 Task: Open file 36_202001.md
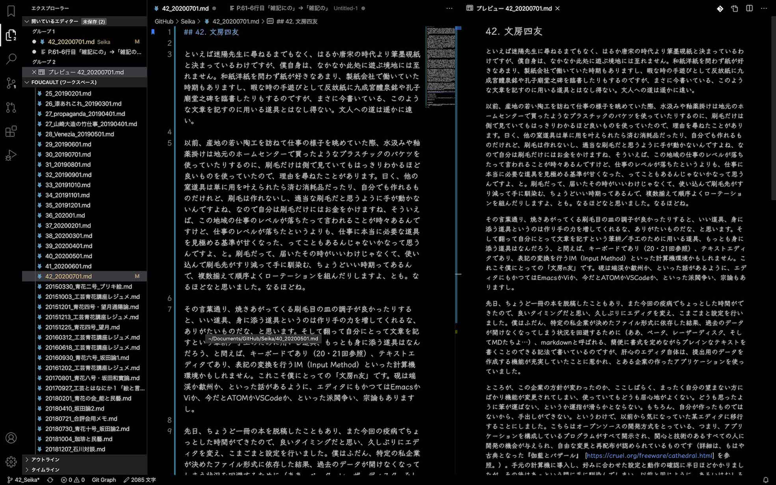point(65,215)
